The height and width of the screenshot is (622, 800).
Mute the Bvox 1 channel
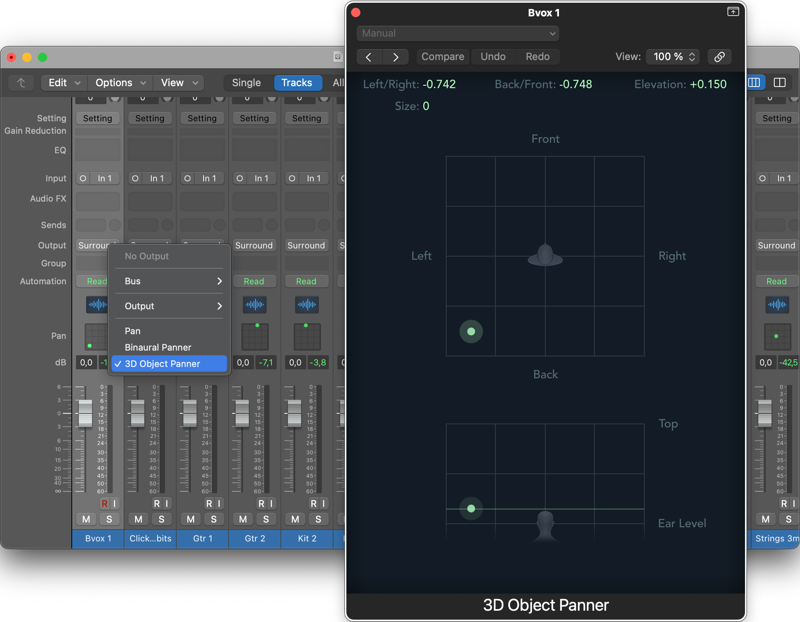point(86,519)
